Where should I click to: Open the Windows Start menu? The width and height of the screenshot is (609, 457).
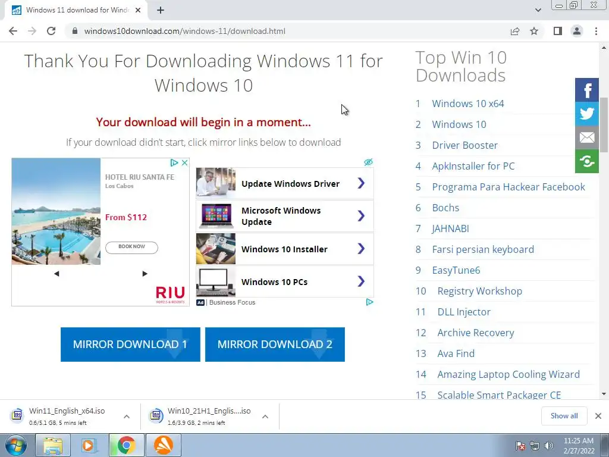(x=16, y=445)
